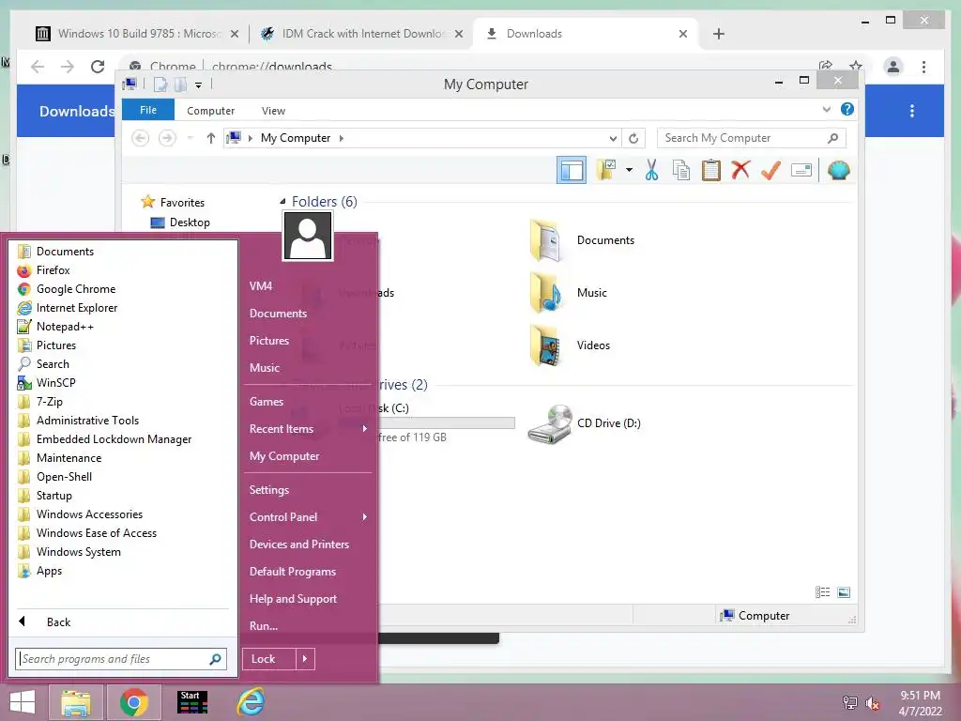The image size is (961, 721).
Task: Toggle the navigation pane toolbar icon
Action: click(572, 170)
